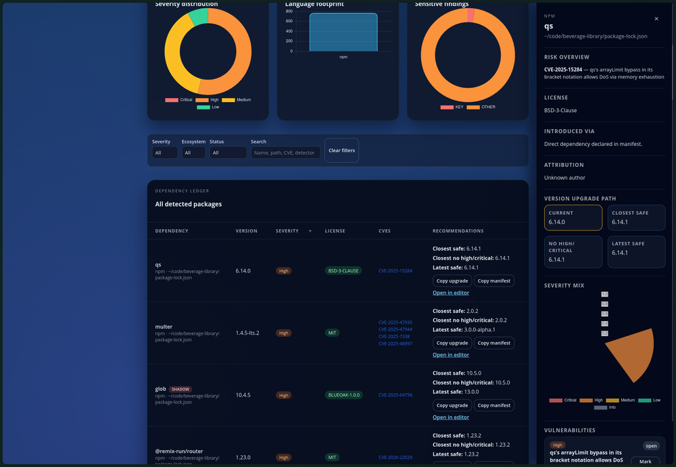Copy upgrade for the qs package
The height and width of the screenshot is (467, 676).
click(x=452, y=280)
